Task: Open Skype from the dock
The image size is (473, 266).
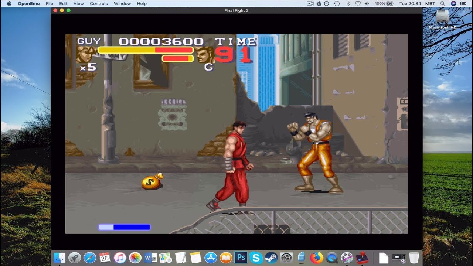Action: click(256, 258)
